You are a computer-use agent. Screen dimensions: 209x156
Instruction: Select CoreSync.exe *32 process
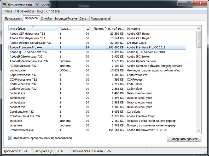(97, 112)
